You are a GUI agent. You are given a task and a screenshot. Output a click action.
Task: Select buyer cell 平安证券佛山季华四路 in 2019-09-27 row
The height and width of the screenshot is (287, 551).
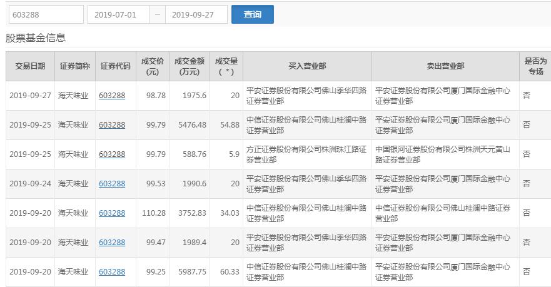(307, 96)
